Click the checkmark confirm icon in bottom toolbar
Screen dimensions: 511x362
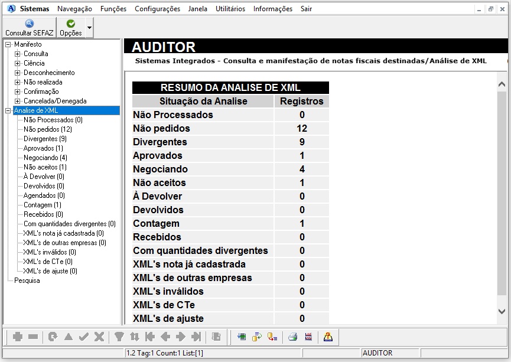coord(84,337)
